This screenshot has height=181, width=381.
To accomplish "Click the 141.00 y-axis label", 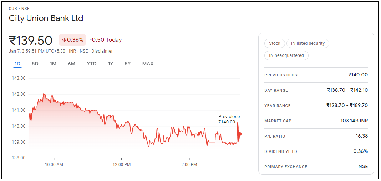I will 18,110.
